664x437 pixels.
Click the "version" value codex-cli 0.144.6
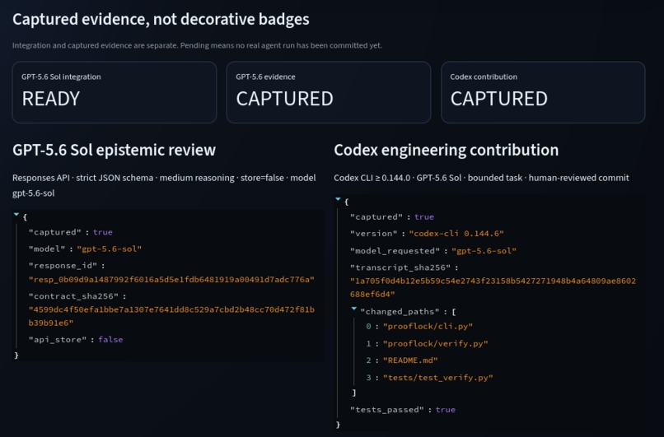(456, 234)
